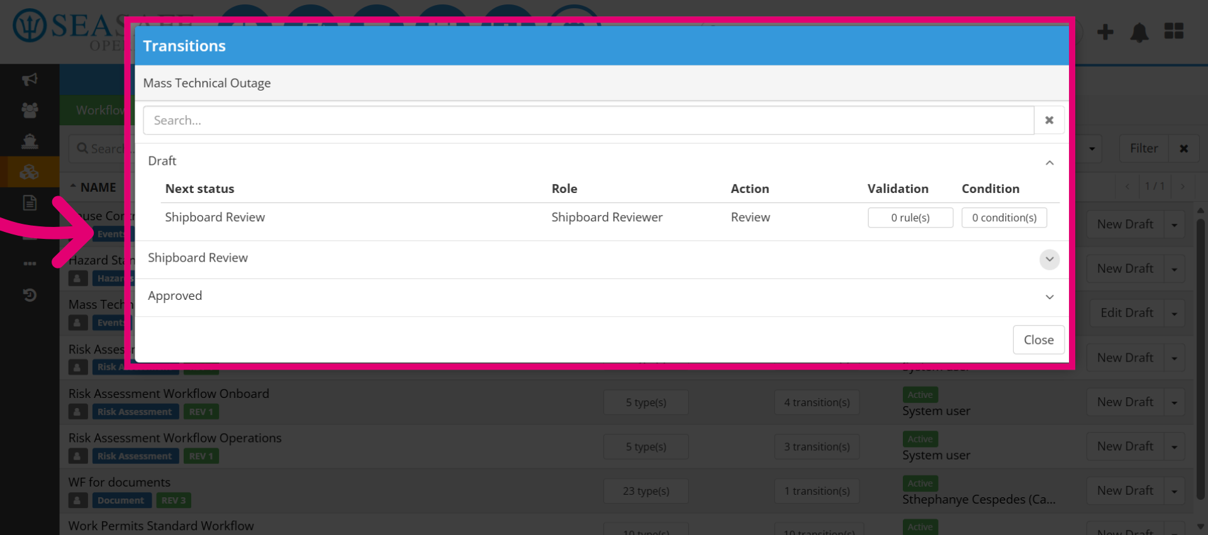Go to next page arrow in pagination

tap(1183, 186)
